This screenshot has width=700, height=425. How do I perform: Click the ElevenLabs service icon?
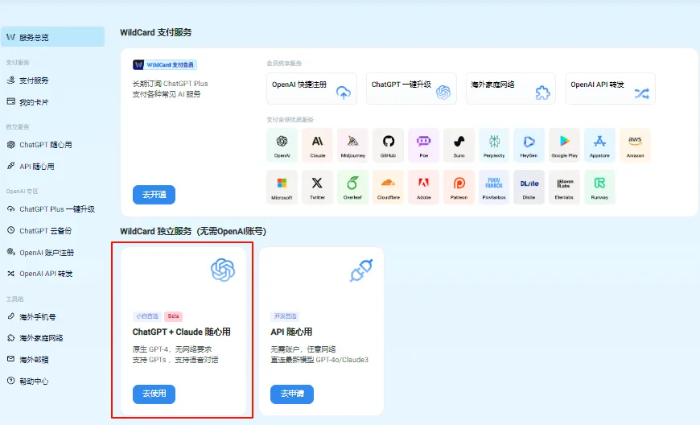pos(564,187)
